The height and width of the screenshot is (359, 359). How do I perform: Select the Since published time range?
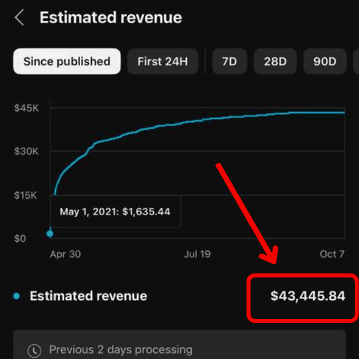tap(66, 61)
